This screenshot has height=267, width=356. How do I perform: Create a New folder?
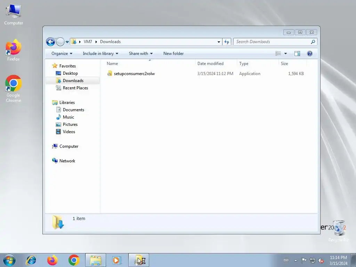173,54
